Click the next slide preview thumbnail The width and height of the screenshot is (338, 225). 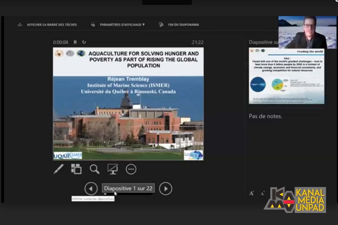[286, 76]
